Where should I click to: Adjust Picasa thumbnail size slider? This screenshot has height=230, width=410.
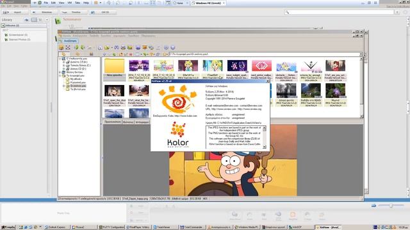(x=391, y=206)
